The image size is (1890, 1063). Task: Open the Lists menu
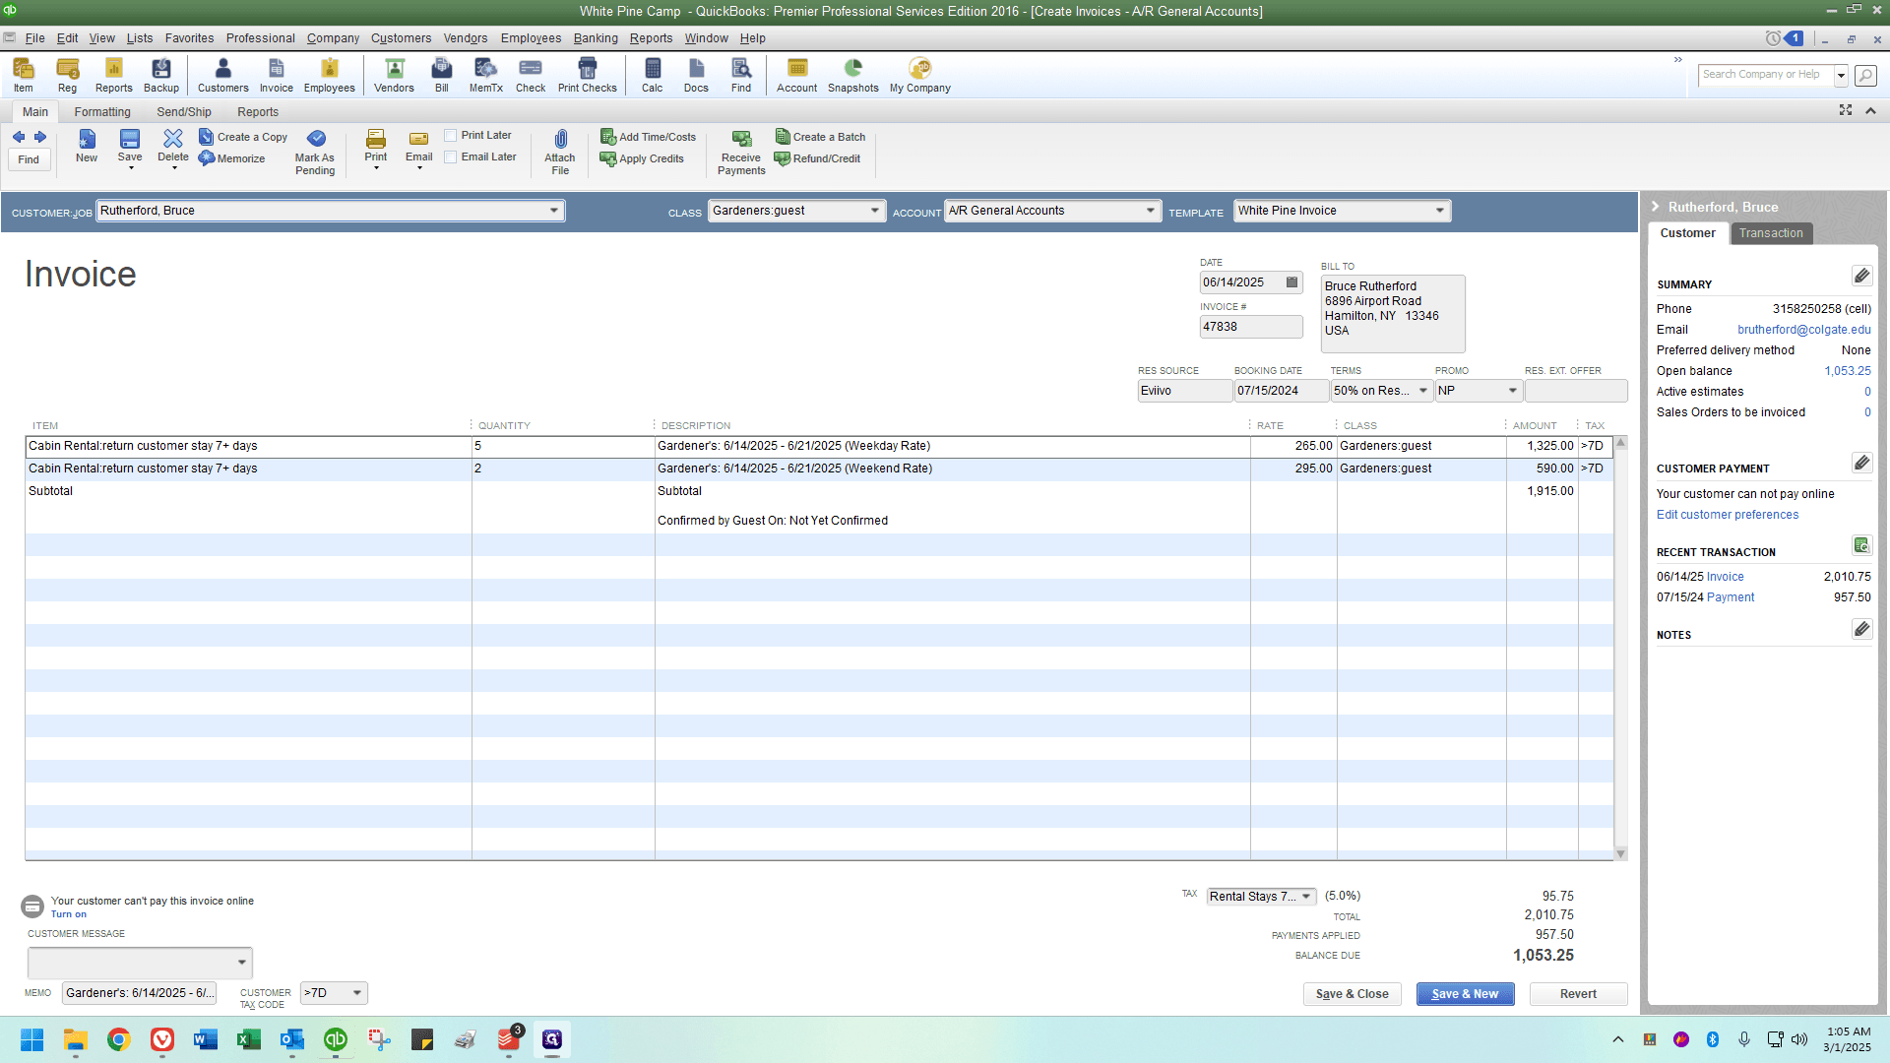click(140, 38)
